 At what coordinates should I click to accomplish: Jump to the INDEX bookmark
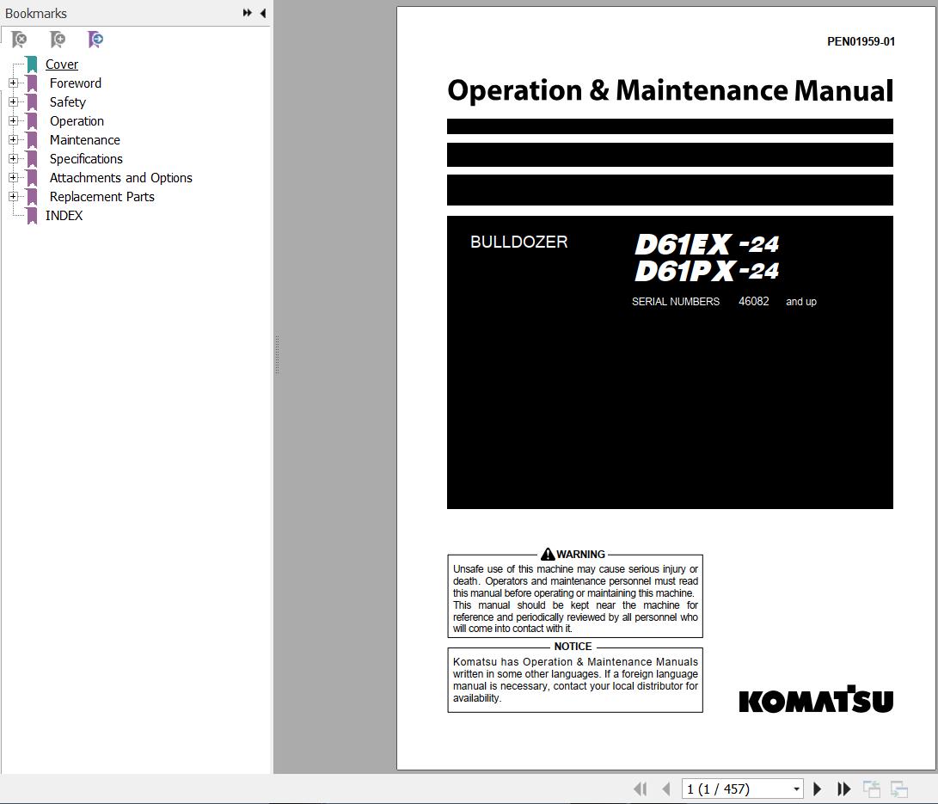(64, 216)
